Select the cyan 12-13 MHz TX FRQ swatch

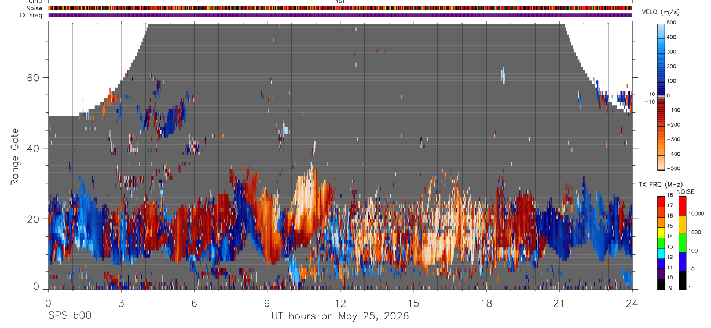[x=662, y=253]
